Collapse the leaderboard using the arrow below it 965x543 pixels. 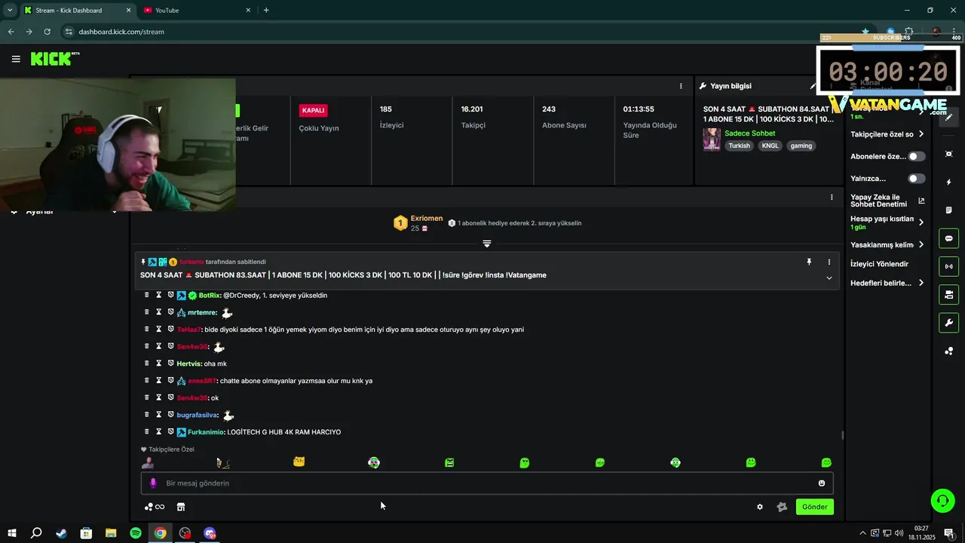click(487, 244)
